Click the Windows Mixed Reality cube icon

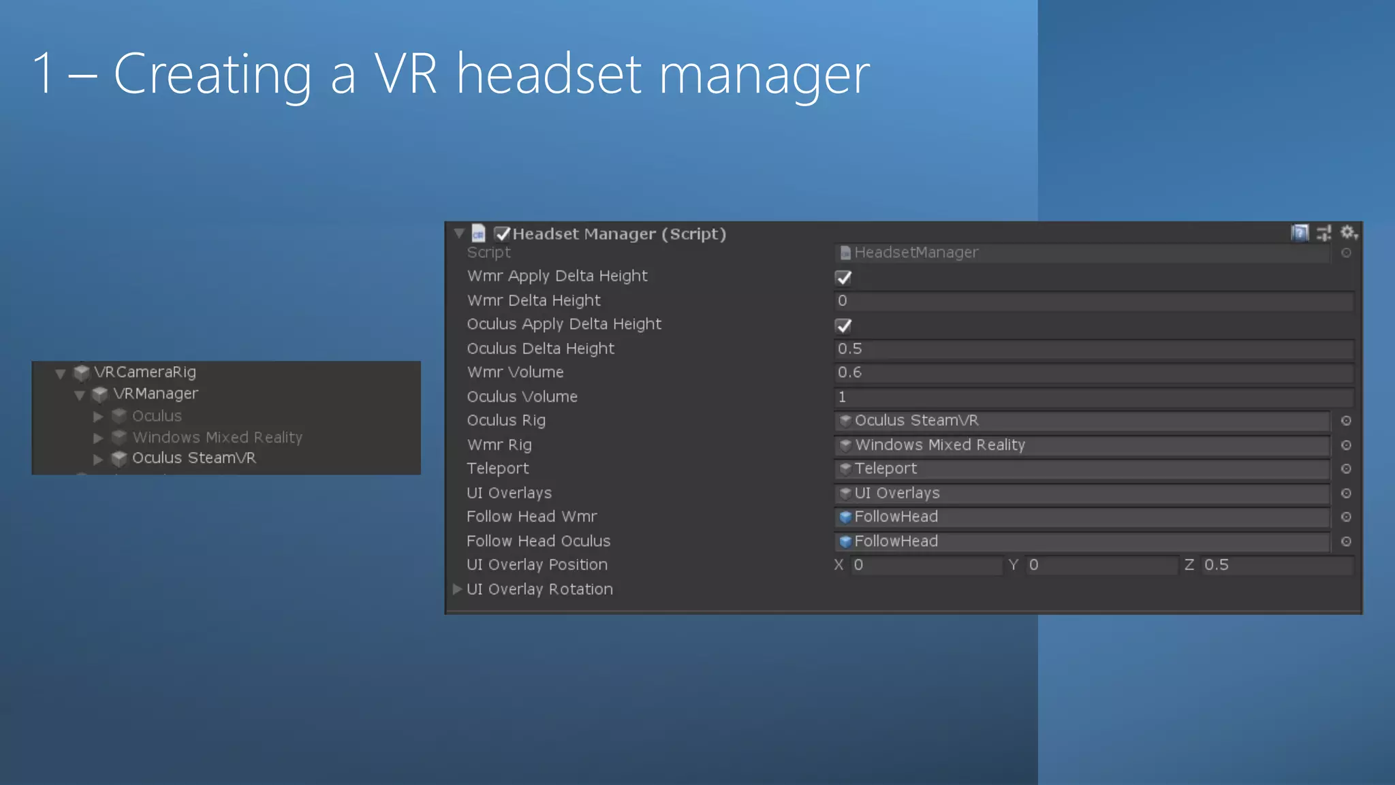point(119,437)
